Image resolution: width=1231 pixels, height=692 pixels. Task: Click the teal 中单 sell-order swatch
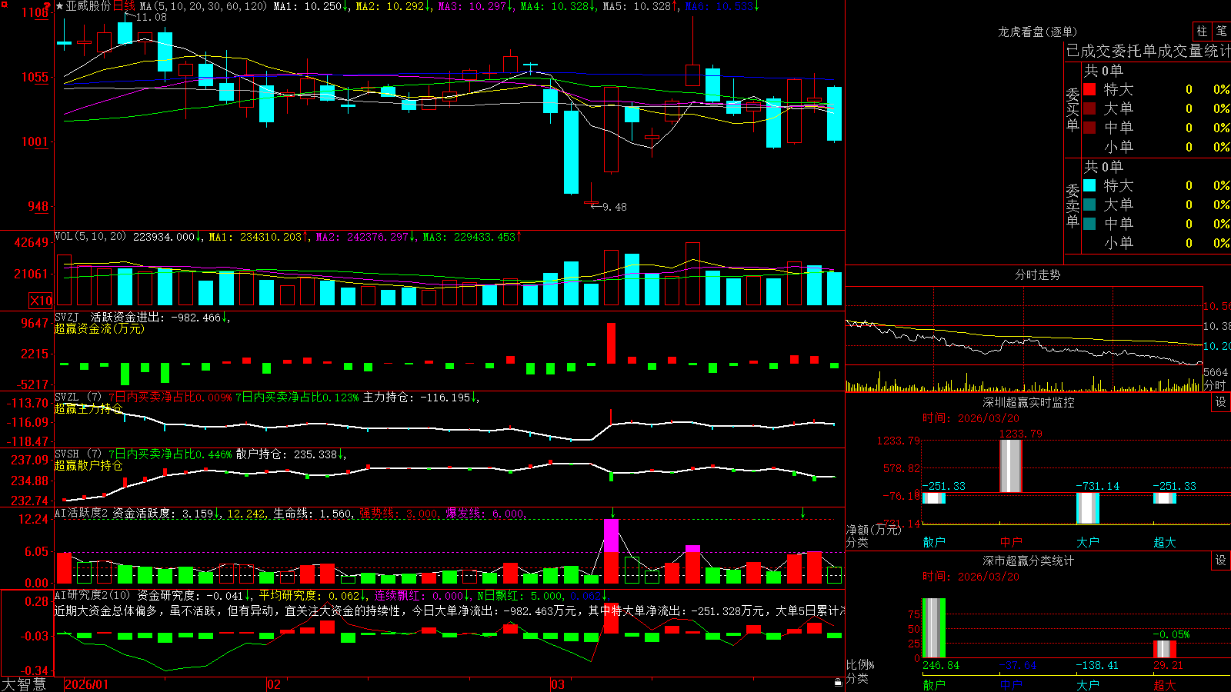point(1089,224)
